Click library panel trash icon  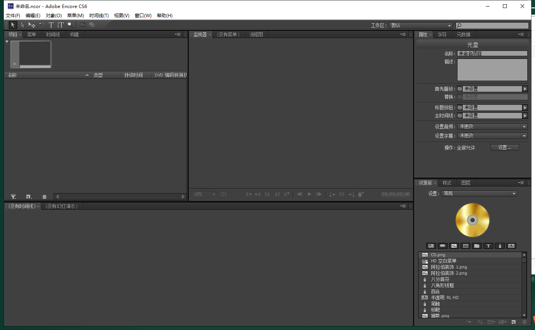point(524,322)
